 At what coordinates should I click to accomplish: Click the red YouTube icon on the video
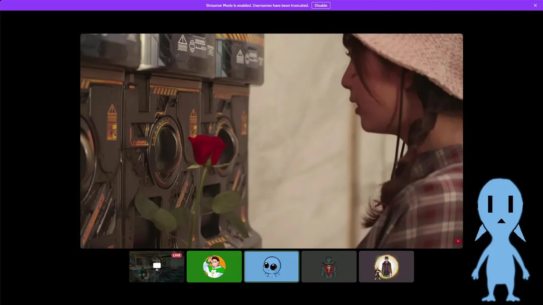(x=458, y=241)
